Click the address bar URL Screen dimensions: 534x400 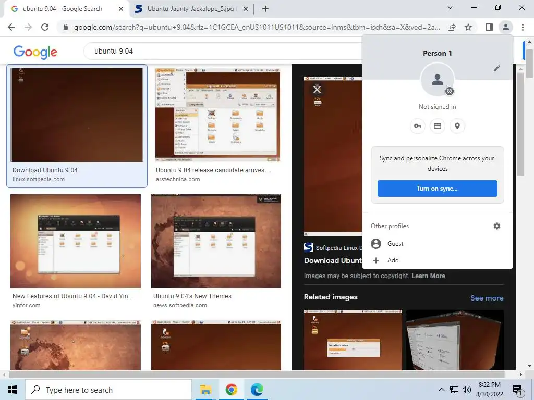257,27
